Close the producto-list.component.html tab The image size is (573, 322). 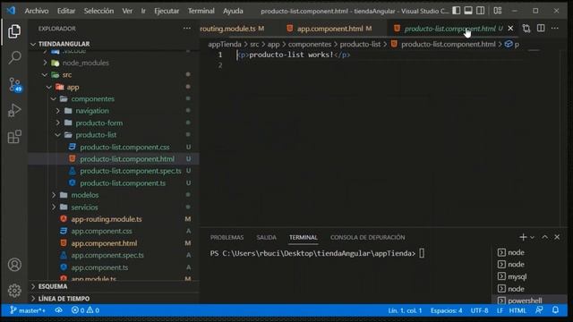point(510,29)
